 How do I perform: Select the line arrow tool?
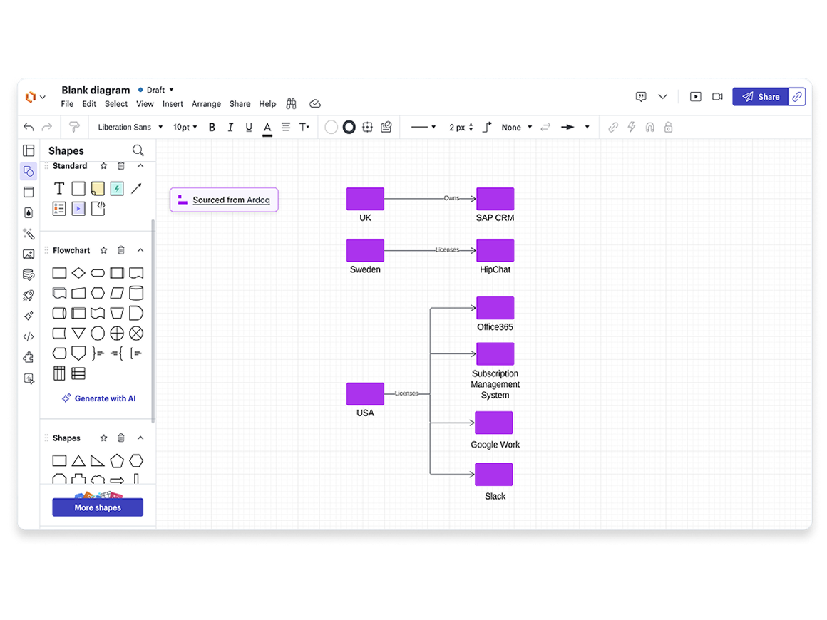[x=136, y=188]
